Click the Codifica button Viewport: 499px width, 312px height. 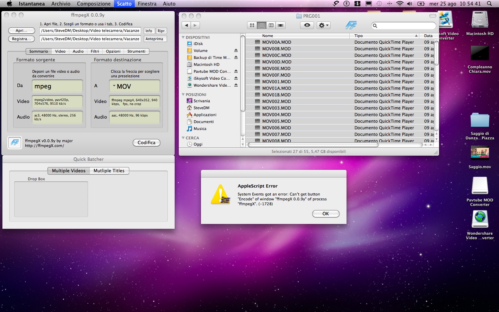(x=147, y=142)
